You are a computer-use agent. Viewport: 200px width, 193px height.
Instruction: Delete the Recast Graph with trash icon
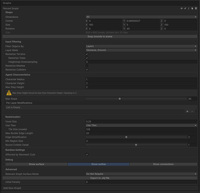196,8
